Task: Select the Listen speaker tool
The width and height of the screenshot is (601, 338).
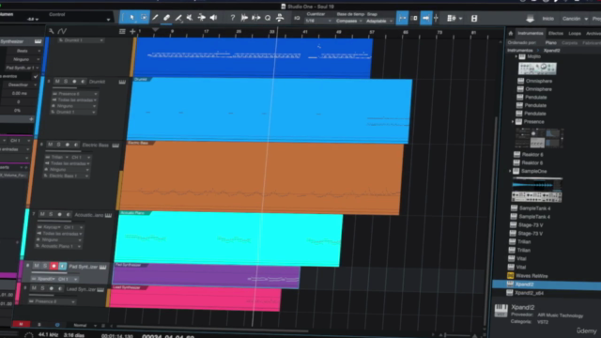Action: (213, 18)
